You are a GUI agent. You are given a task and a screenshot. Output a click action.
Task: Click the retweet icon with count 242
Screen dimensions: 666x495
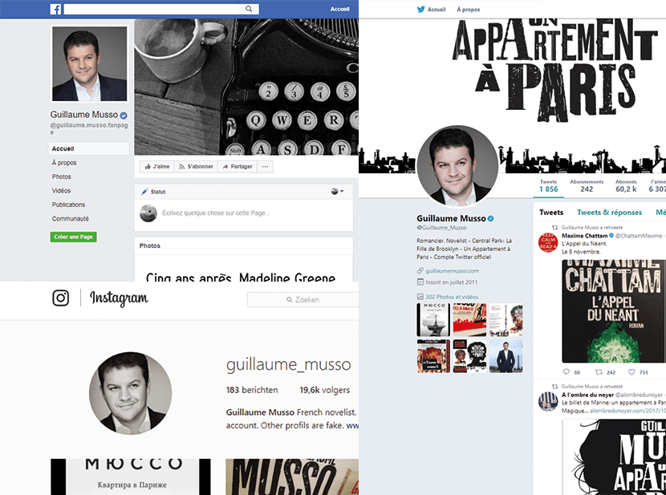click(599, 372)
